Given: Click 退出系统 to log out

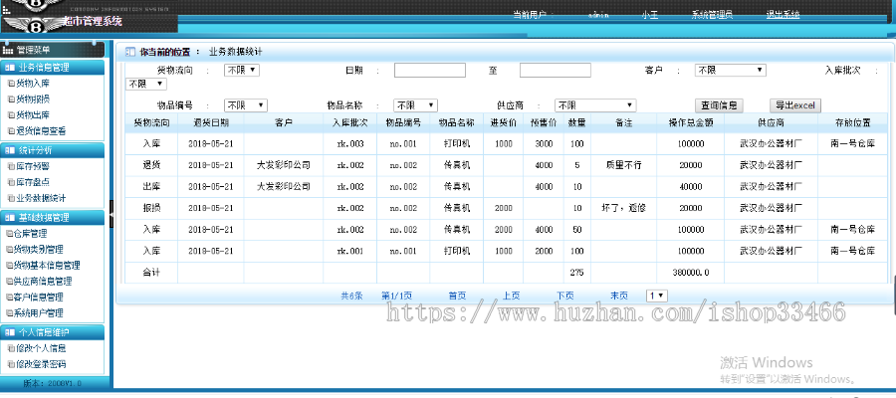Looking at the screenshot, I should 783,15.
